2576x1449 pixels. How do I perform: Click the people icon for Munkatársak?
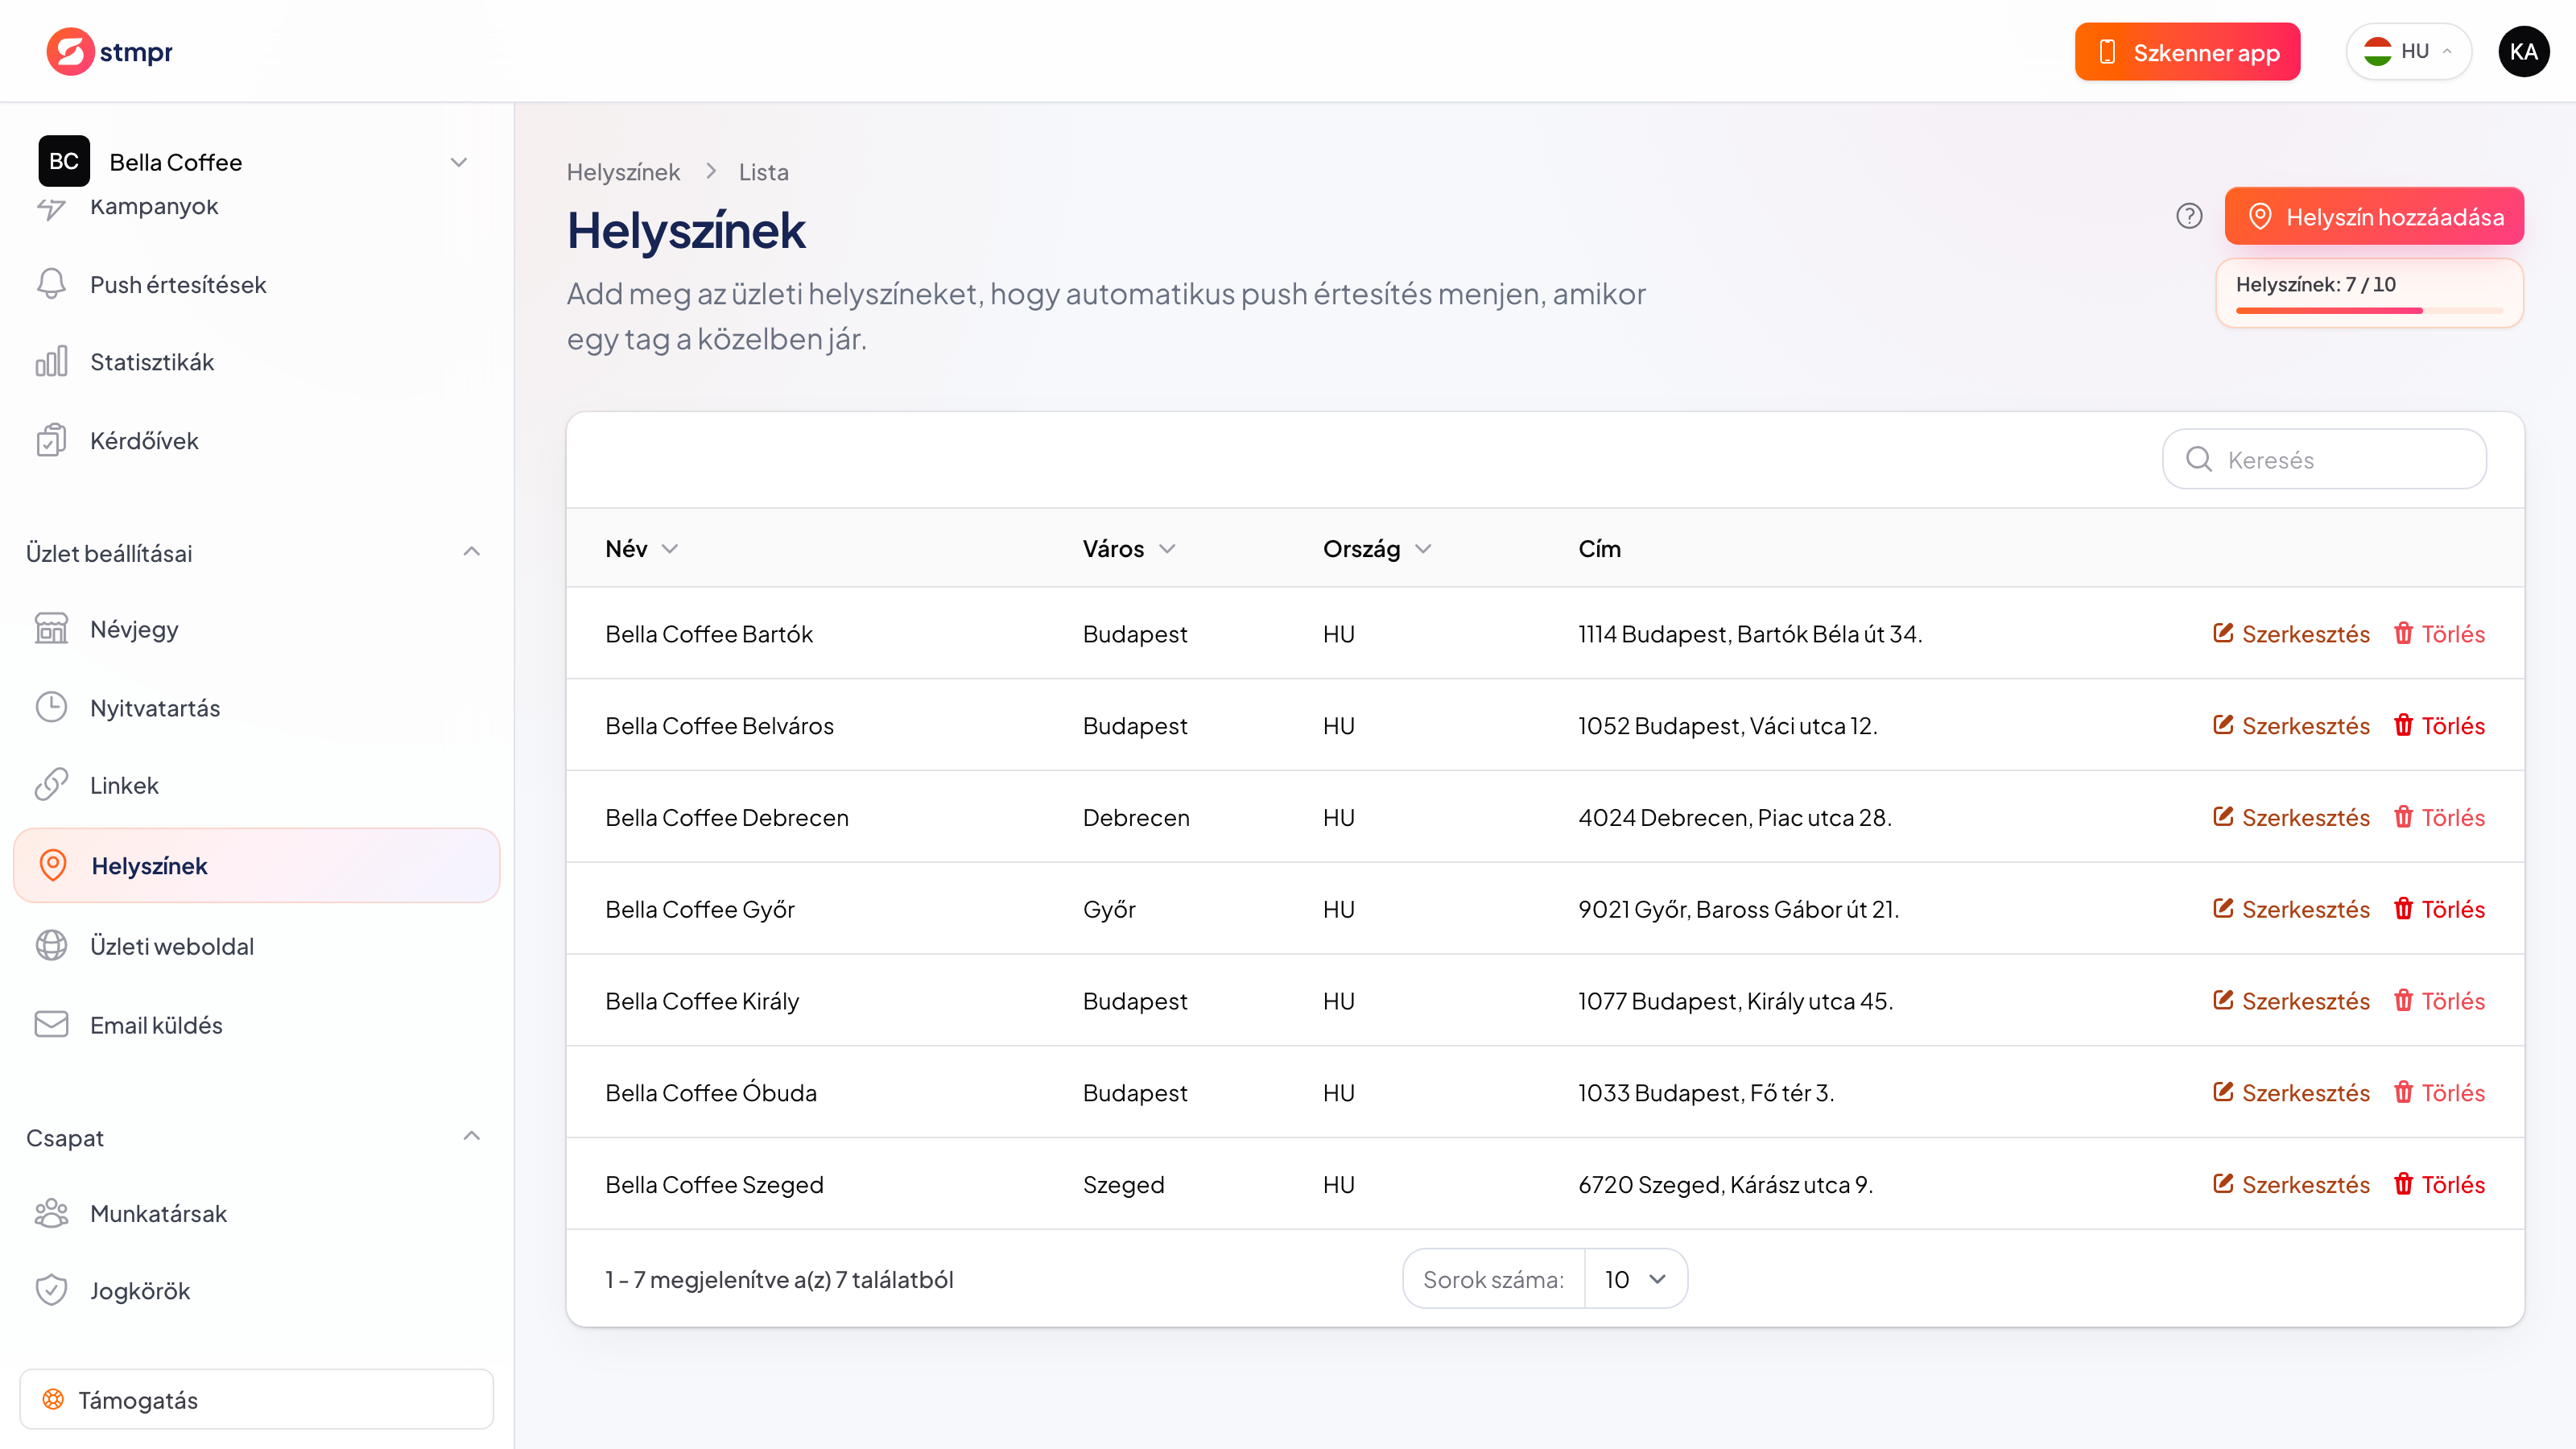pyautogui.click(x=51, y=1213)
